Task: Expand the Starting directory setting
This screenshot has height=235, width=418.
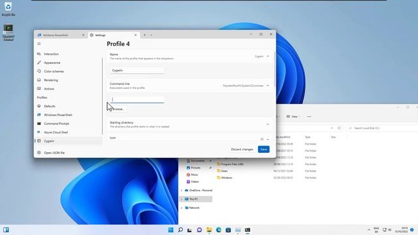Action: (268, 125)
